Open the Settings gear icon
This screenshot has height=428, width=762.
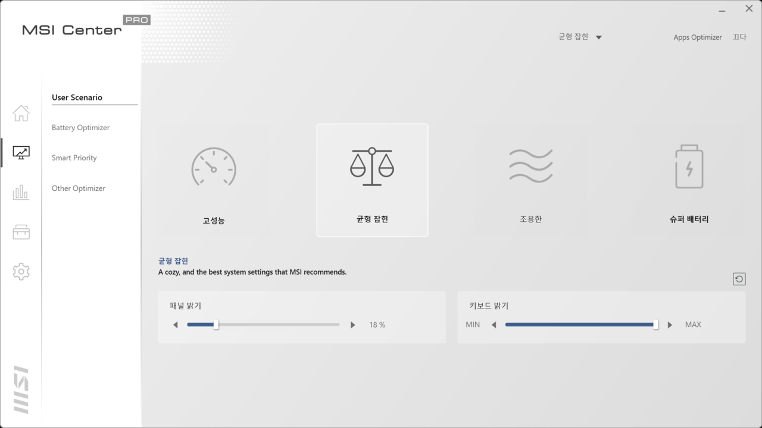(21, 272)
